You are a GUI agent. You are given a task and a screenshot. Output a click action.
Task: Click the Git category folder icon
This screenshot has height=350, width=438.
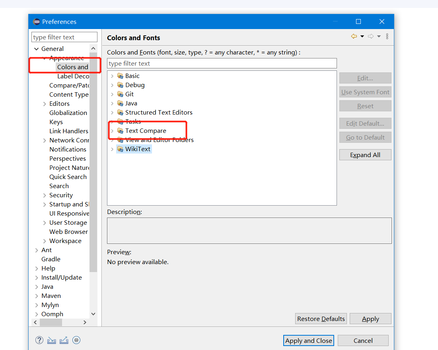tap(121, 94)
